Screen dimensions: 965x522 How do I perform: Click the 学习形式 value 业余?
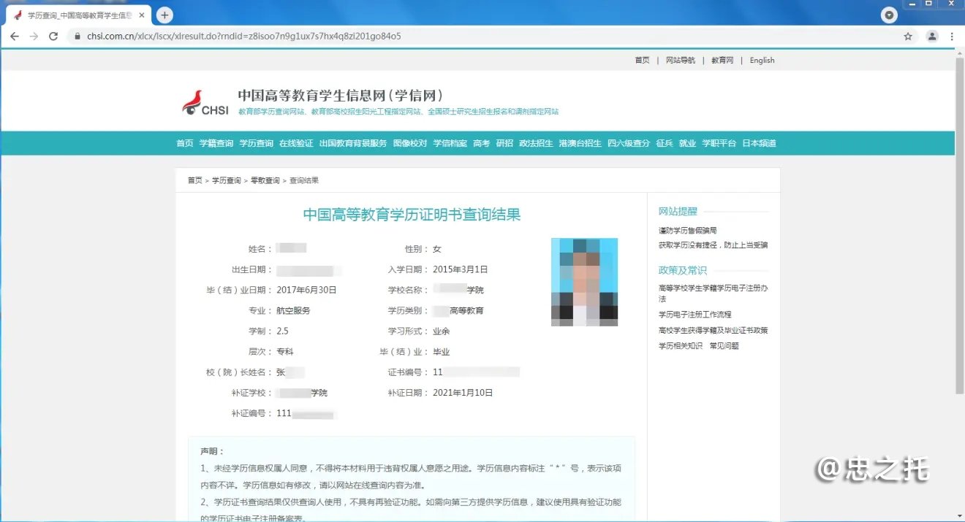tap(442, 331)
